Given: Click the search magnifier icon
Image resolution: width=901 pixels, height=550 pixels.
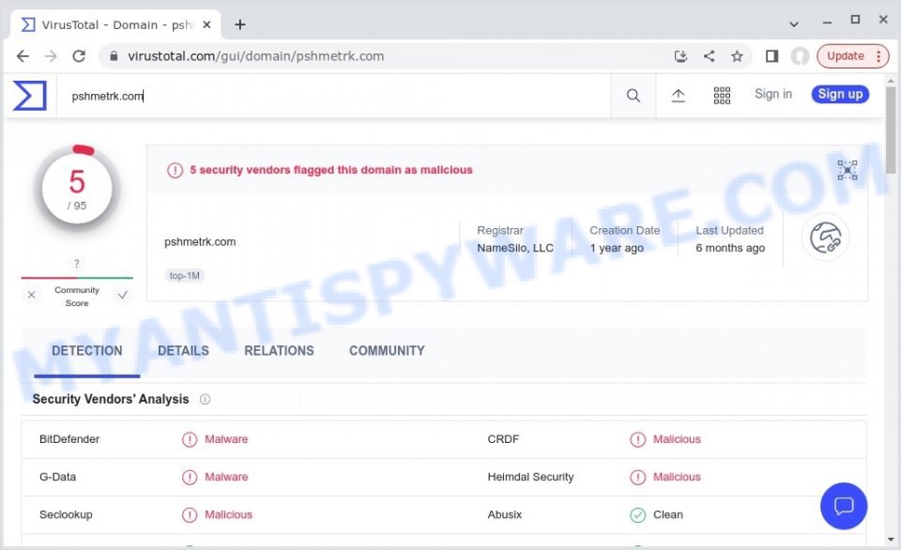Looking at the screenshot, I should click(634, 96).
